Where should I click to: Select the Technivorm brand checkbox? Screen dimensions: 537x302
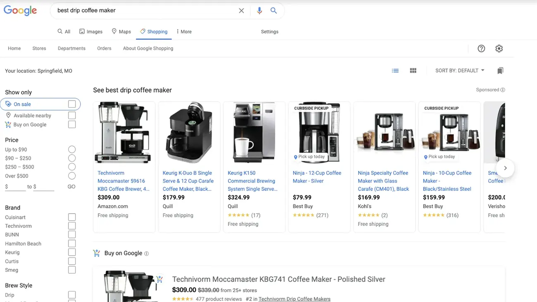click(72, 226)
